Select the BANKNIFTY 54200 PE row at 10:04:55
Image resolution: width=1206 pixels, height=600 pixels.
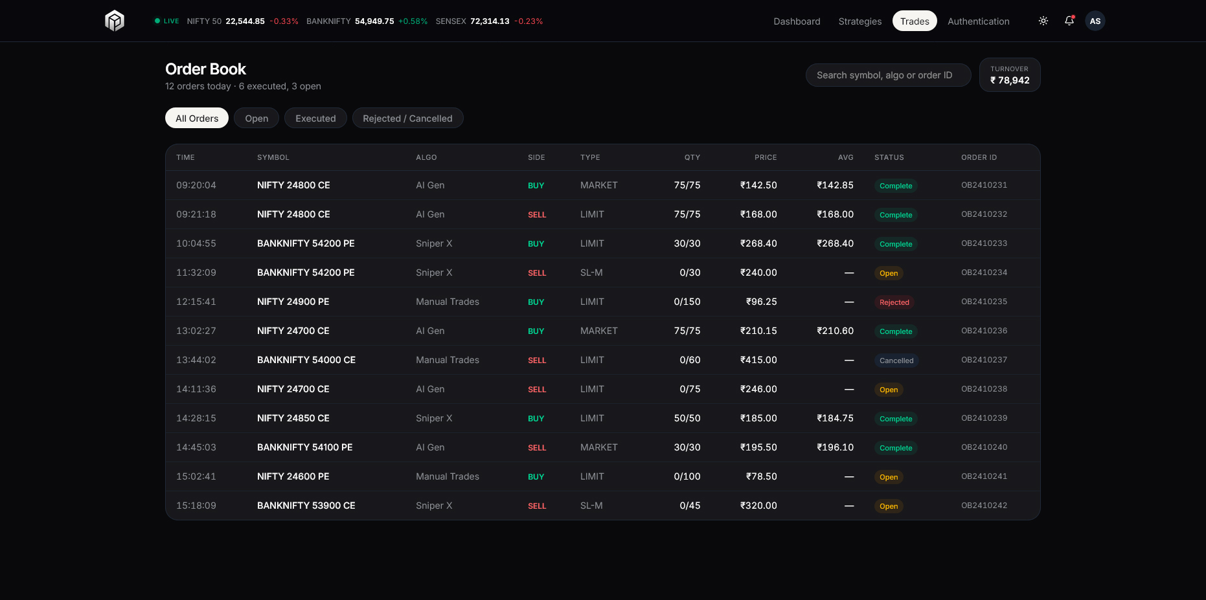[603, 243]
